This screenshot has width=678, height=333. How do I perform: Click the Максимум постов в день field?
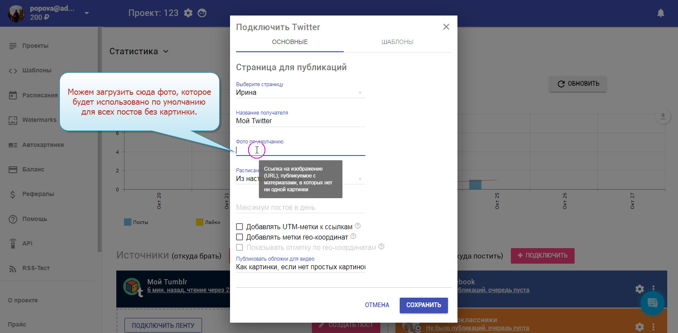(300, 208)
